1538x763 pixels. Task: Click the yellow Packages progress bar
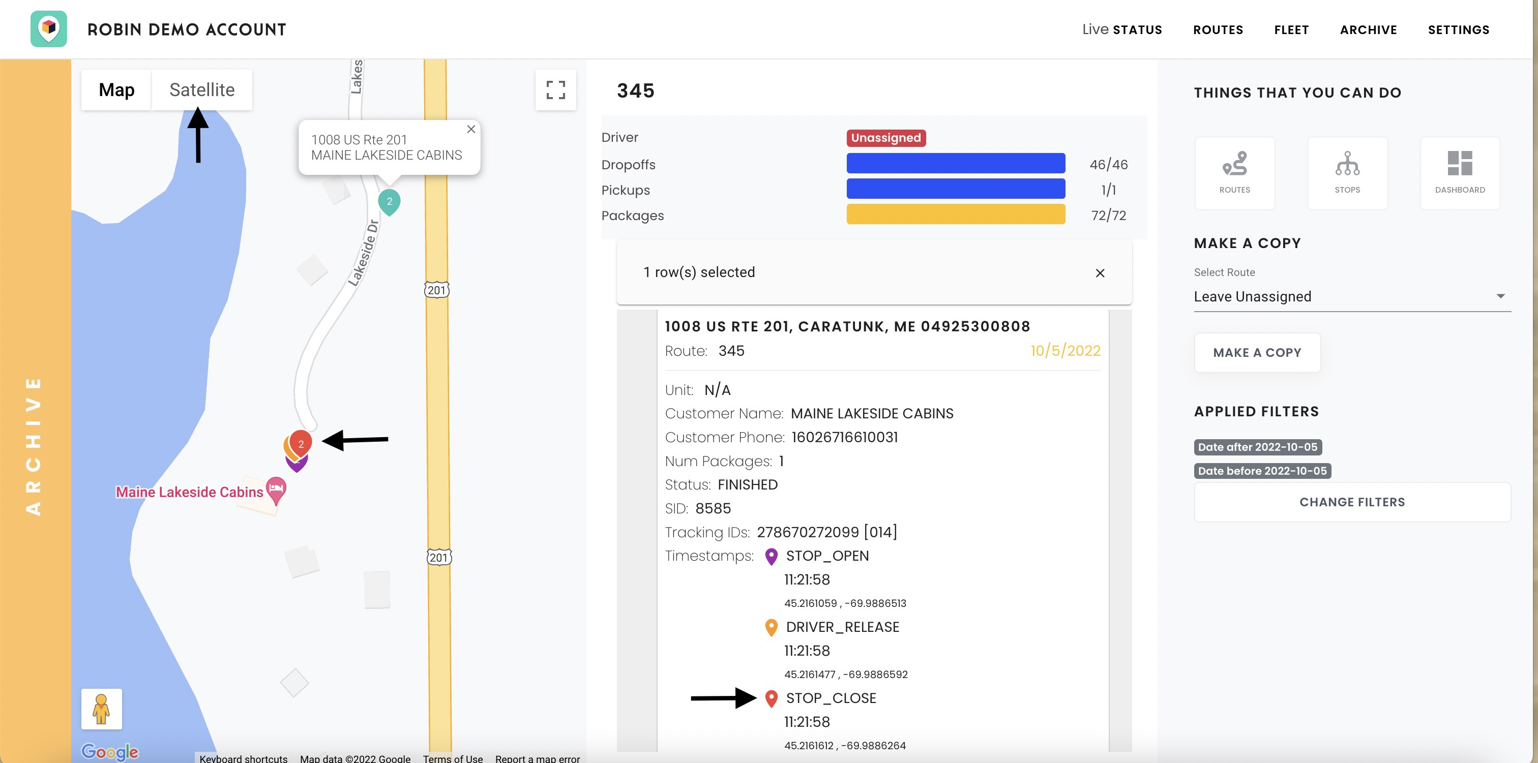(x=955, y=215)
